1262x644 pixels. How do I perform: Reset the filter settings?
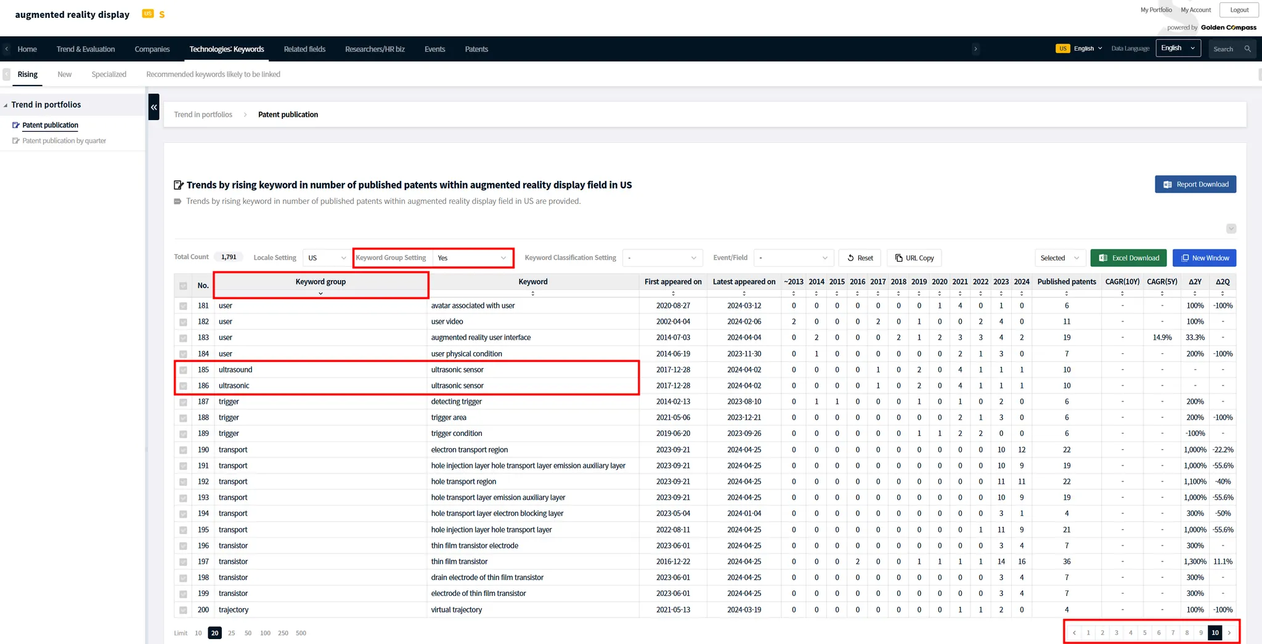(859, 258)
